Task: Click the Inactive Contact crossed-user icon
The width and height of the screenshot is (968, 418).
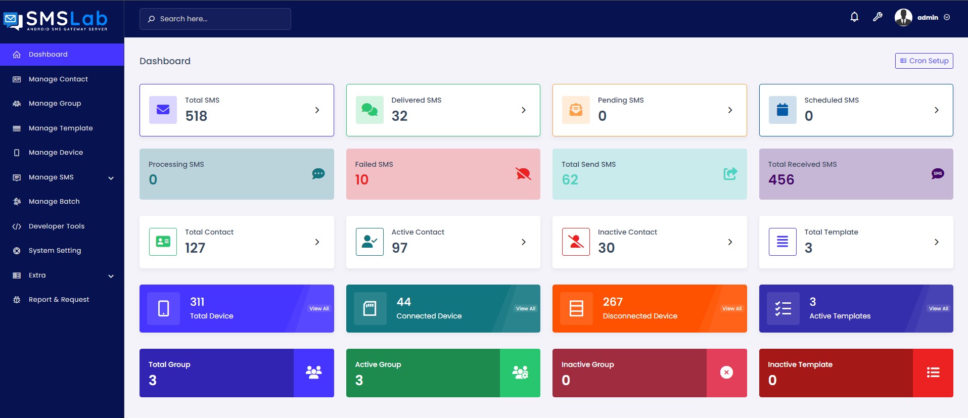Action: point(576,242)
